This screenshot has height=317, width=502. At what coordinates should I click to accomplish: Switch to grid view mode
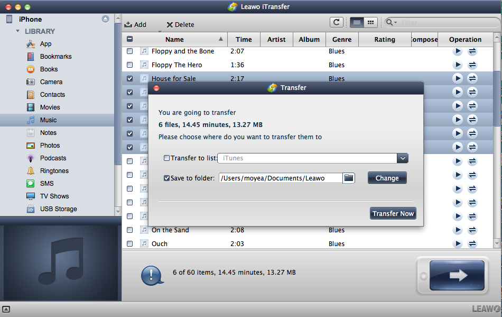(370, 22)
